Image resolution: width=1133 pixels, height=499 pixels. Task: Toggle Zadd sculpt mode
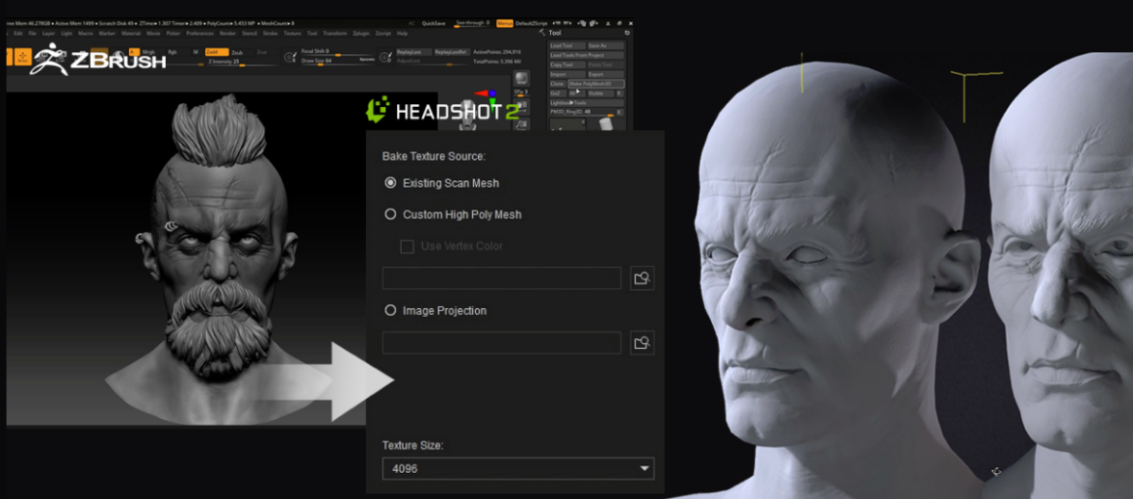coord(217,52)
